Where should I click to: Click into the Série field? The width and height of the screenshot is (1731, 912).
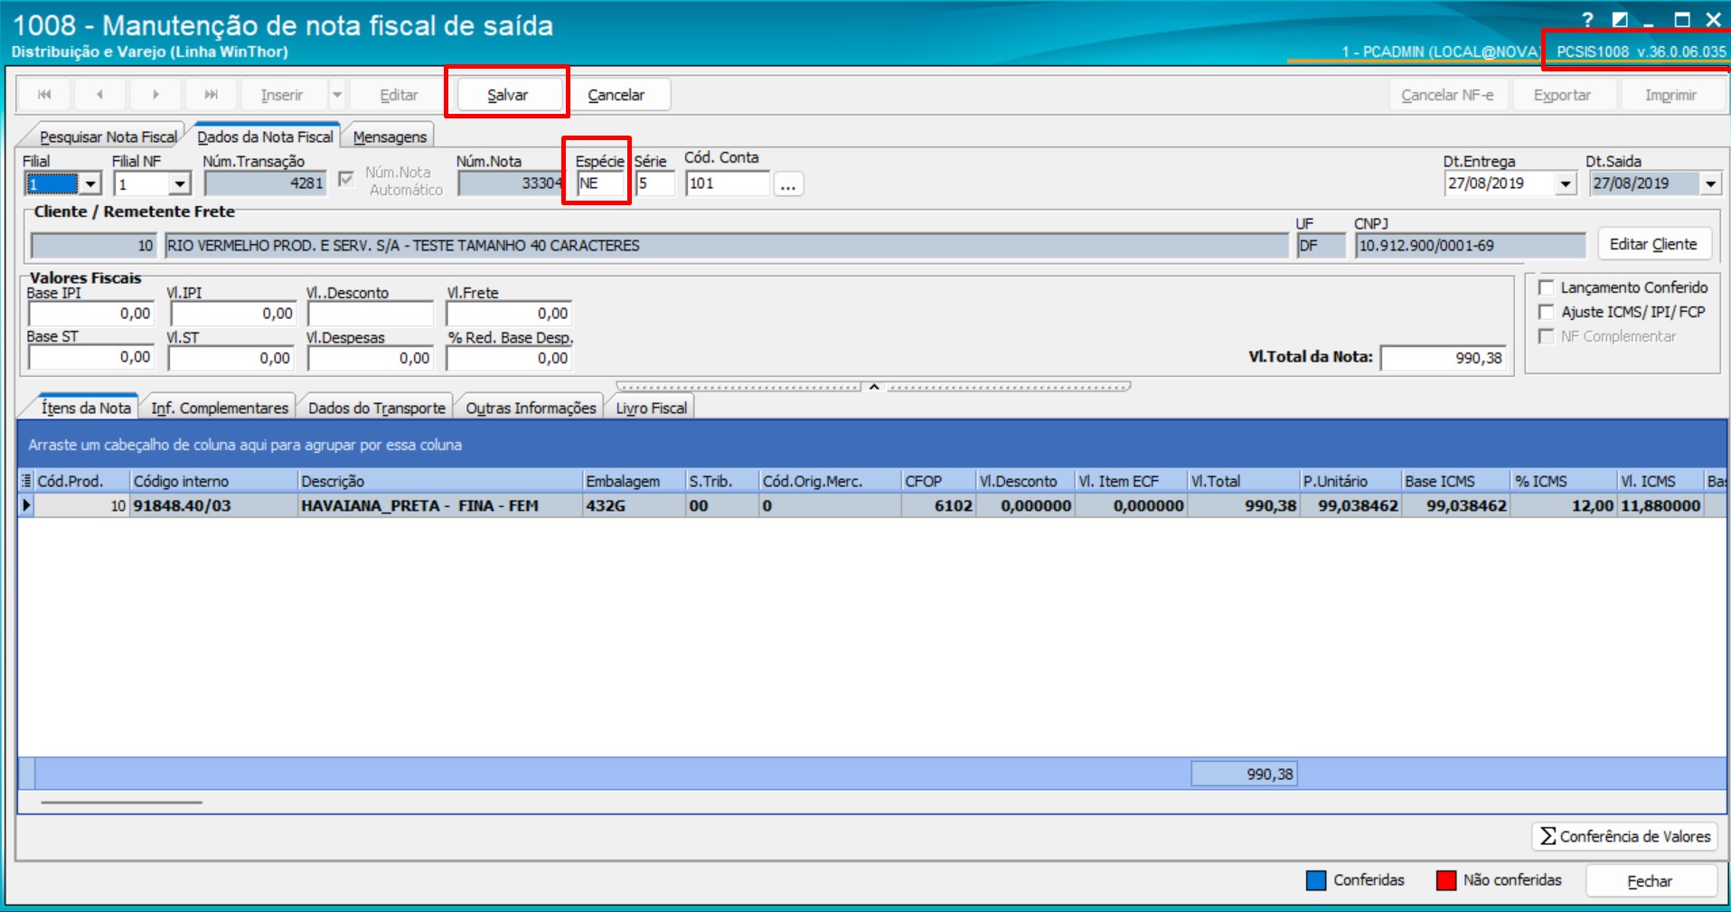(x=654, y=183)
